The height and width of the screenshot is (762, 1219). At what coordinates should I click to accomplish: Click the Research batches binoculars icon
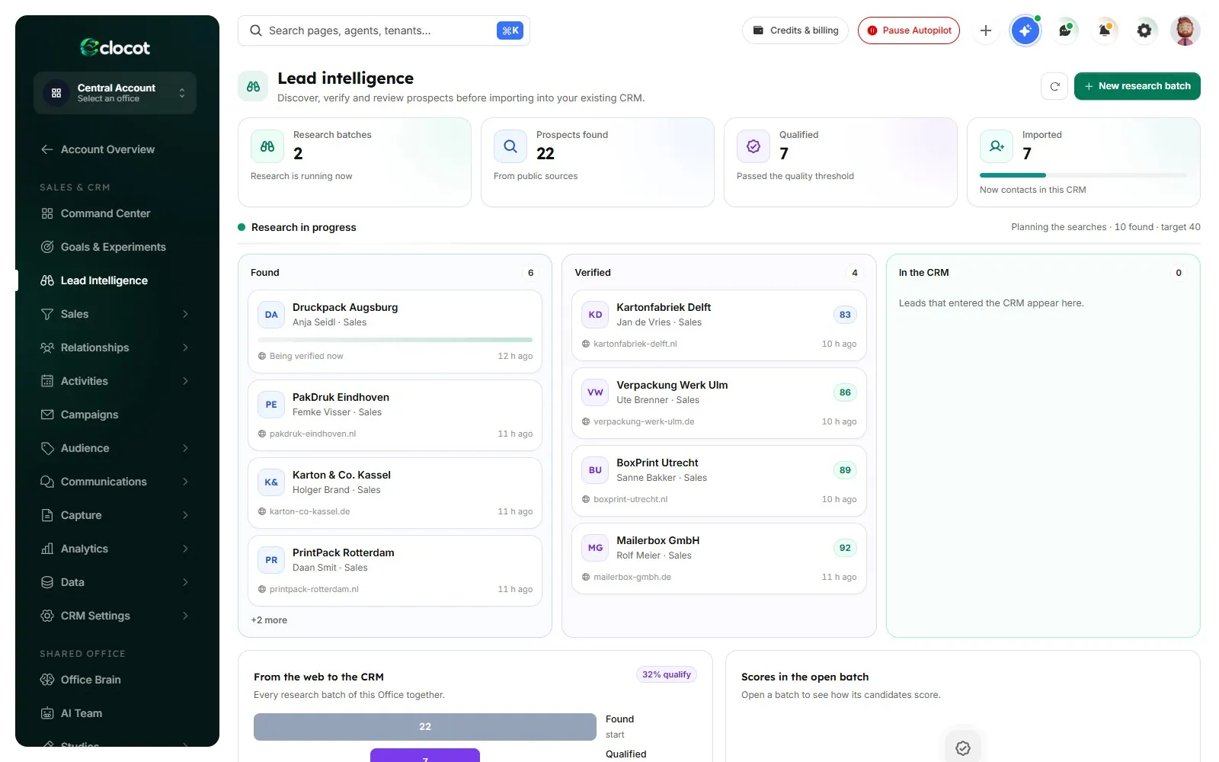click(267, 146)
